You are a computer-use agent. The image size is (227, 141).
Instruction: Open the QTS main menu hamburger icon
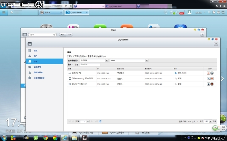click(x=4, y=12)
